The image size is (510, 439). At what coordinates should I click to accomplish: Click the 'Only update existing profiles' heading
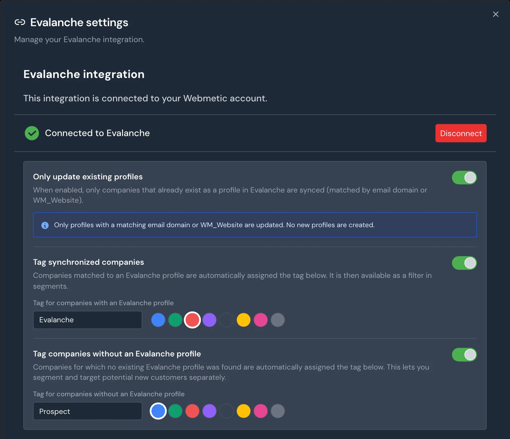point(88,177)
